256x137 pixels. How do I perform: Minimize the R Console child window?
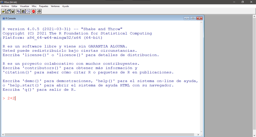click(x=187, y=18)
